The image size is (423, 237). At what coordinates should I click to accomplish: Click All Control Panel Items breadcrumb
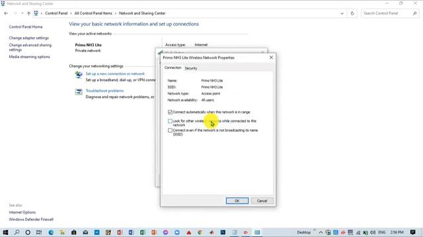point(93,13)
